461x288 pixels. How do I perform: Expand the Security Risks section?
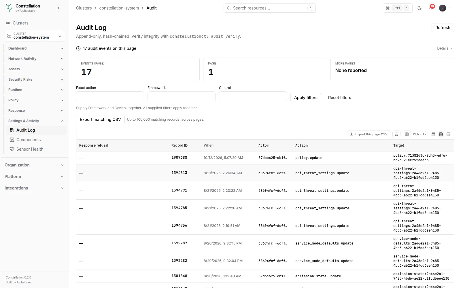pyautogui.click(x=36, y=79)
